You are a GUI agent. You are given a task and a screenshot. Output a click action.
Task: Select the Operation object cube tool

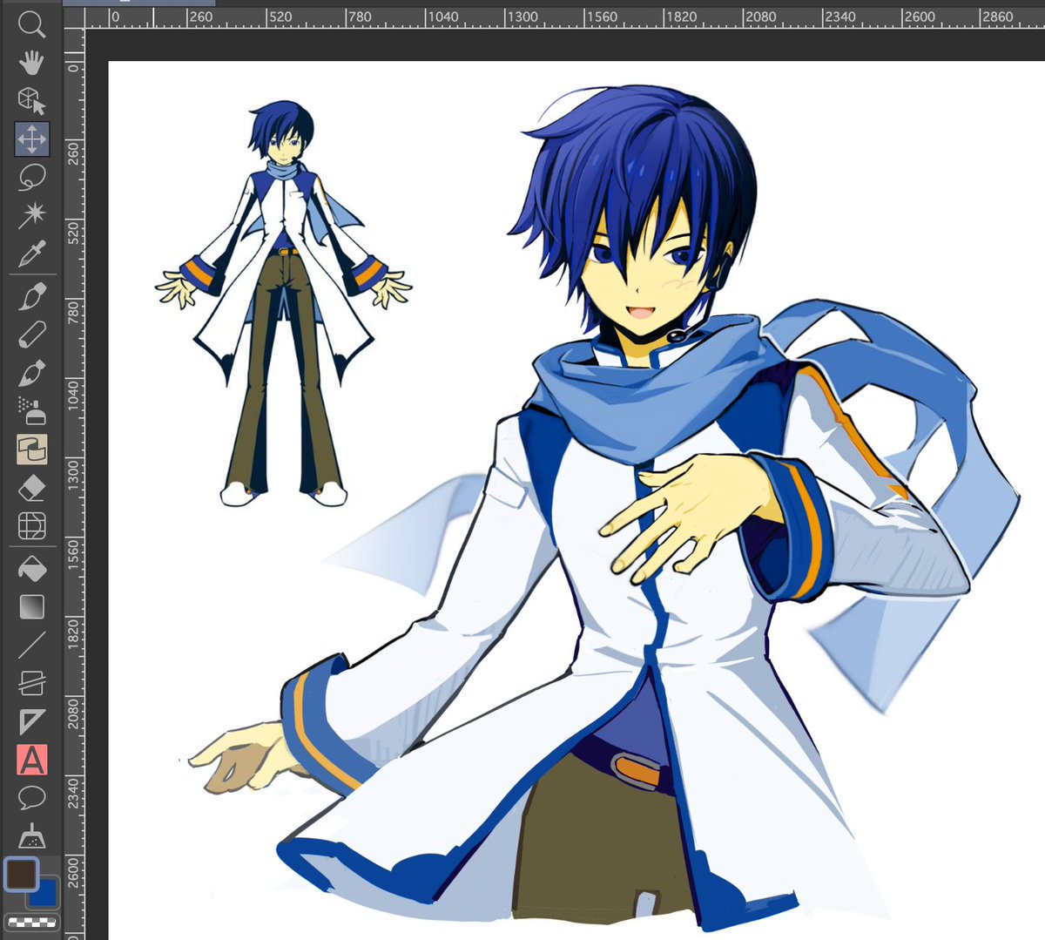[x=31, y=101]
